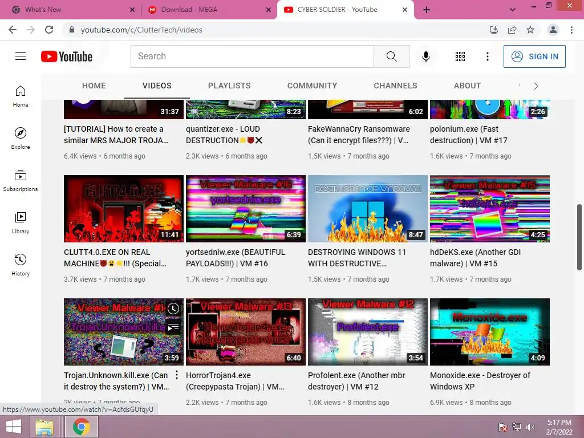Open the tab search dropdown chevron
The height and width of the screenshot is (438, 584).
pos(513,10)
